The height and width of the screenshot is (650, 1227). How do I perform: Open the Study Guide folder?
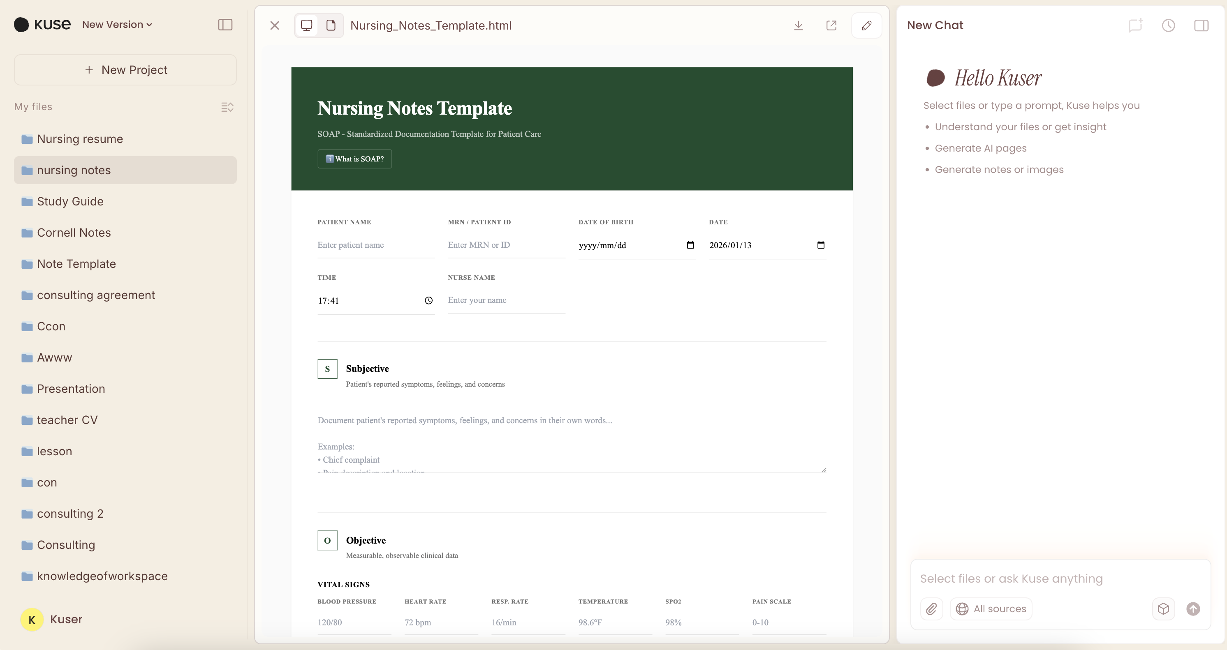[x=70, y=201]
